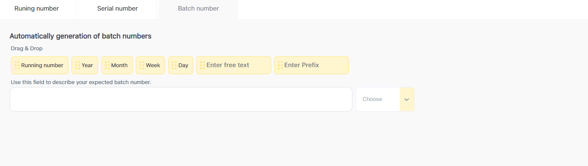
Task: Open the Serial number tab
Action: tap(118, 9)
